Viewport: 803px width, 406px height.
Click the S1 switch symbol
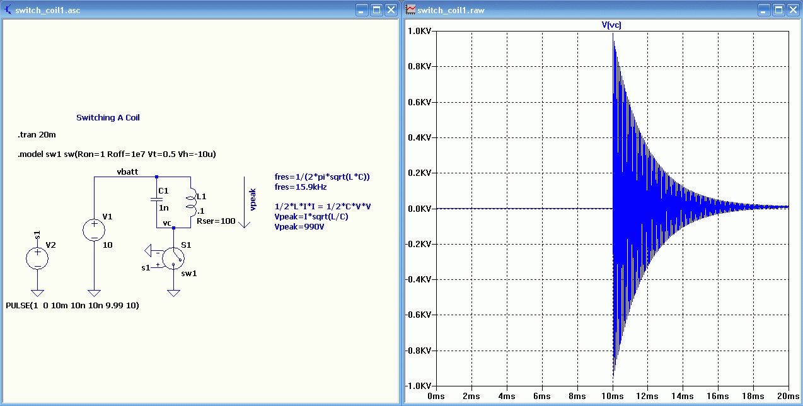coord(173,257)
